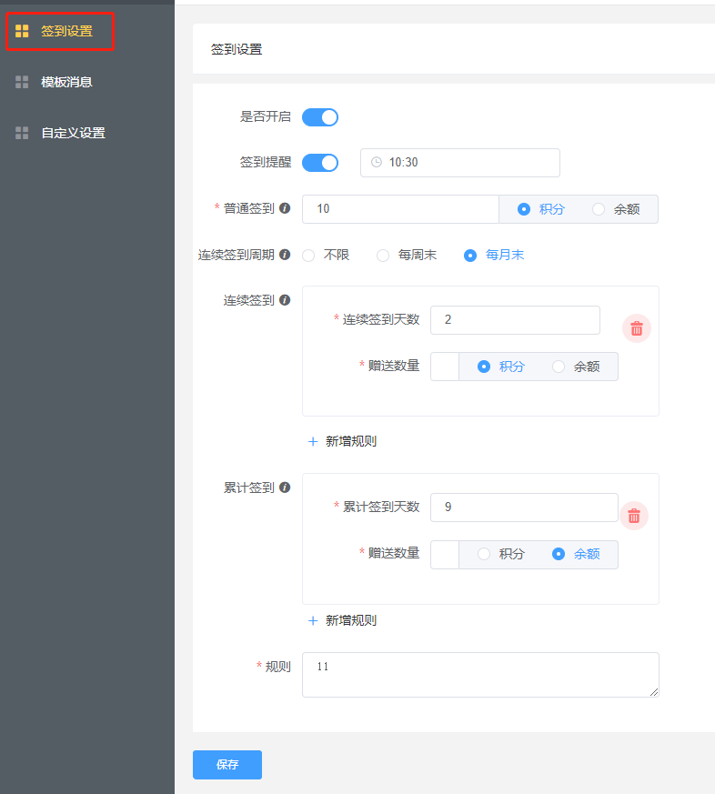The width and height of the screenshot is (715, 794).
Task: Click 新增规则 under 累计签到
Action: (342, 620)
